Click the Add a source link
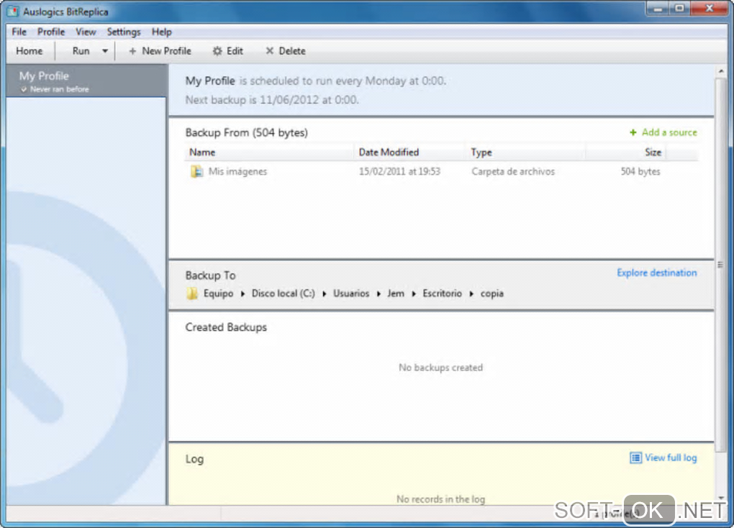The height and width of the screenshot is (528, 734). (669, 132)
